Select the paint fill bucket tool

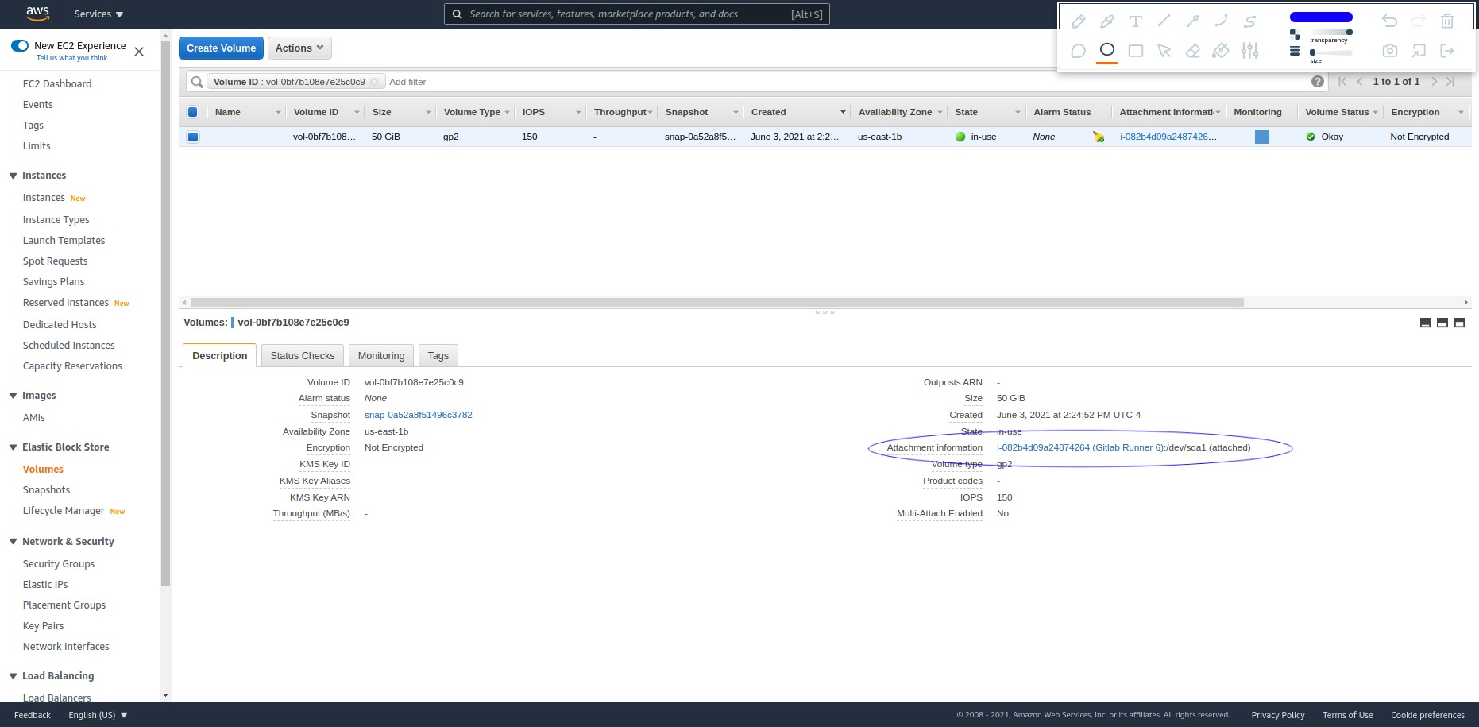point(1221,51)
